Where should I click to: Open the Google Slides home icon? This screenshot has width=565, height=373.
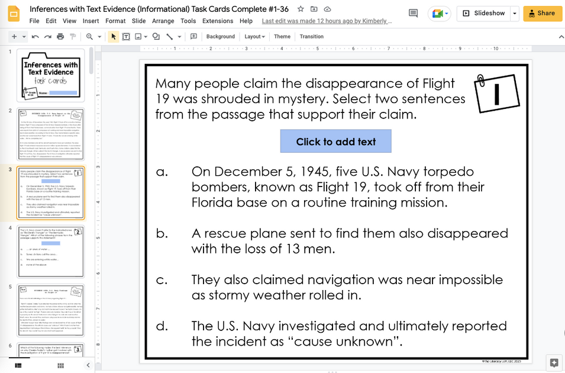(x=14, y=14)
